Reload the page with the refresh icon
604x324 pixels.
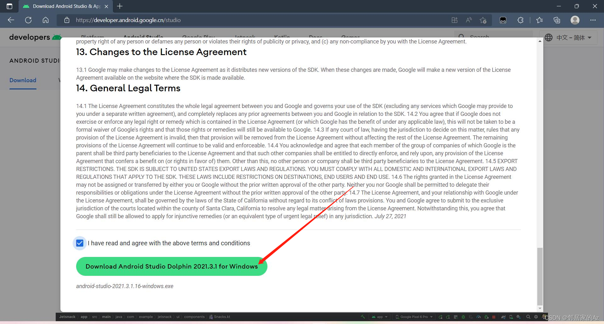coord(28,20)
